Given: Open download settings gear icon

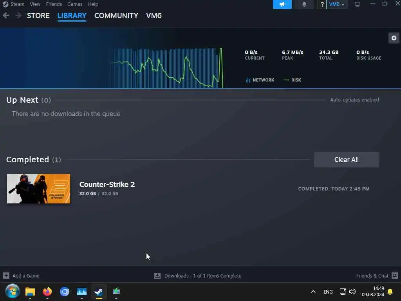Looking at the screenshot, I should (394, 38).
